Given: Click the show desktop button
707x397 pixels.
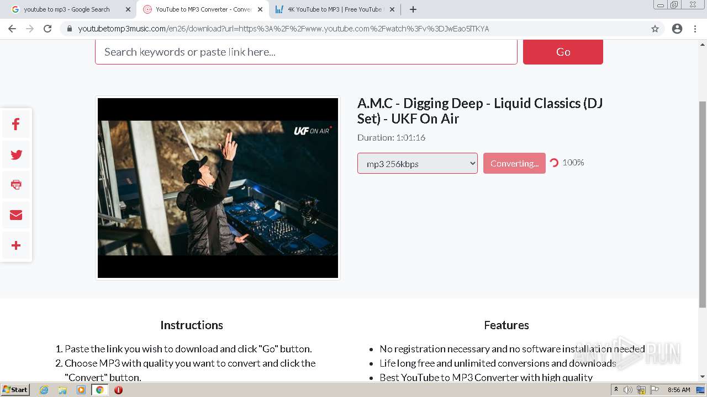Looking at the screenshot, I should [700, 390].
